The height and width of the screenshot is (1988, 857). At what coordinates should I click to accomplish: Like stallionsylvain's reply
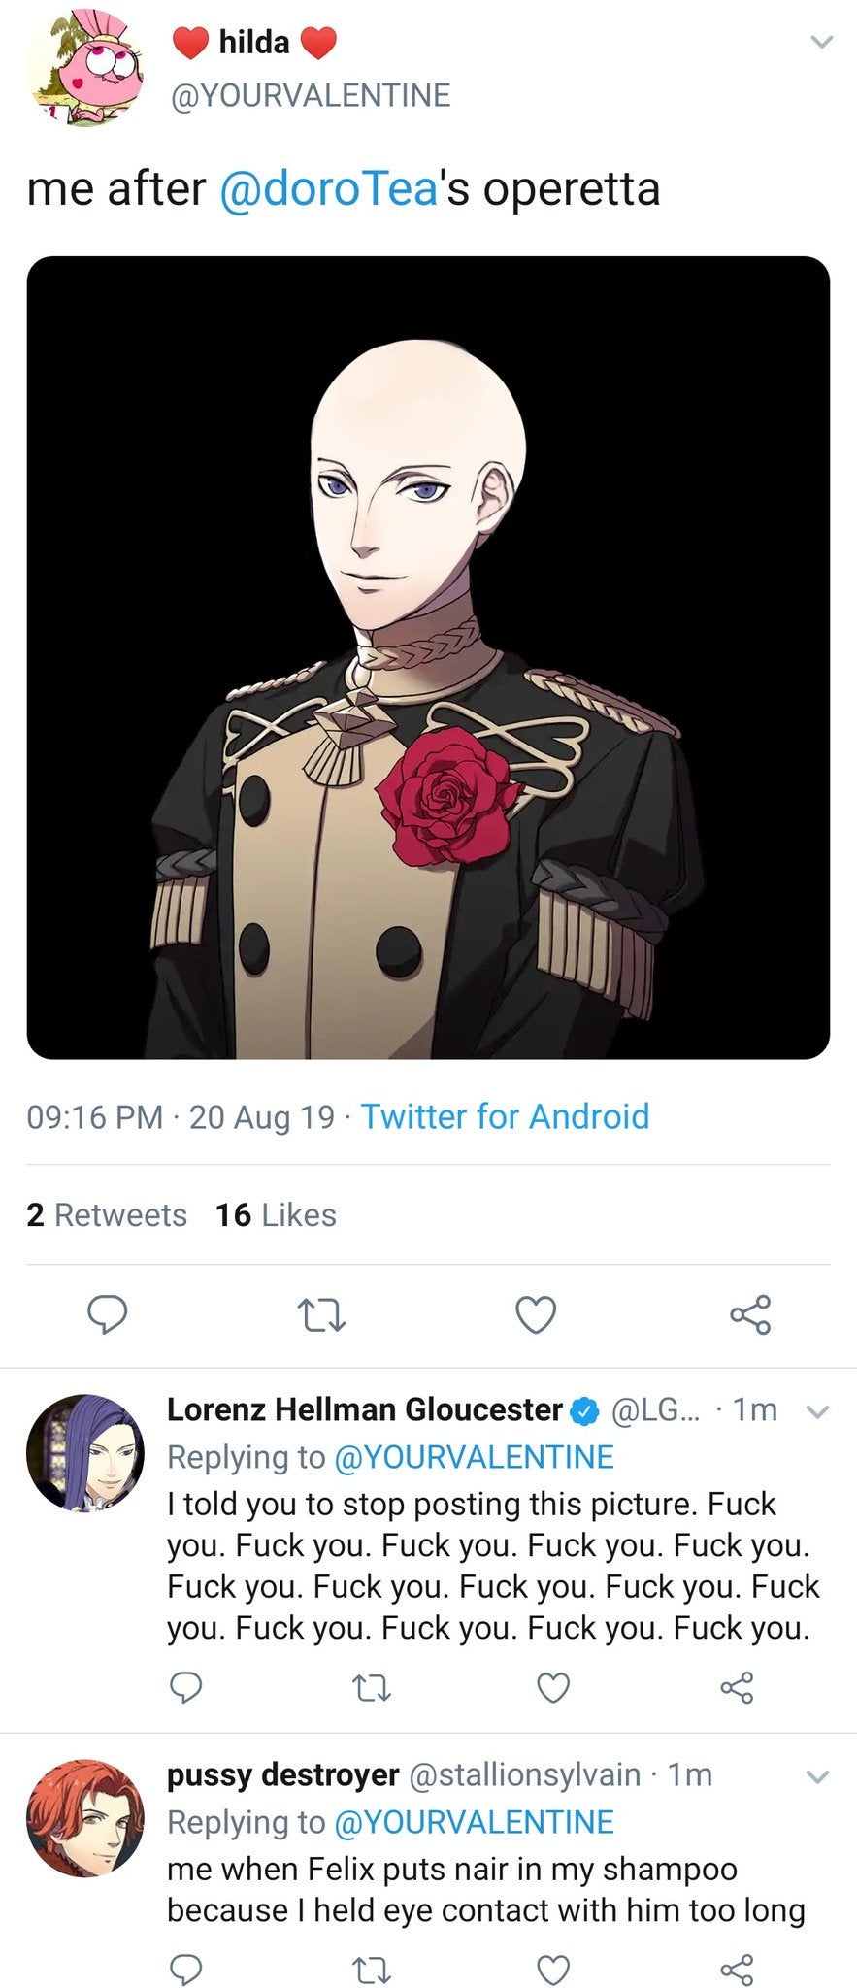(553, 1971)
